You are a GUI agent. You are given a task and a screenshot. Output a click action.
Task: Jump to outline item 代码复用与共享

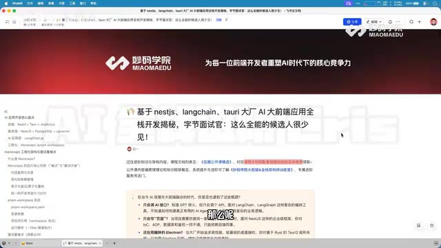[x=22, y=173]
